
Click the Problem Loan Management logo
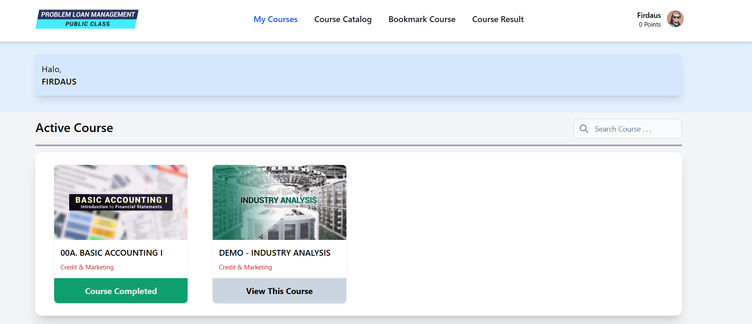pyautogui.click(x=87, y=19)
